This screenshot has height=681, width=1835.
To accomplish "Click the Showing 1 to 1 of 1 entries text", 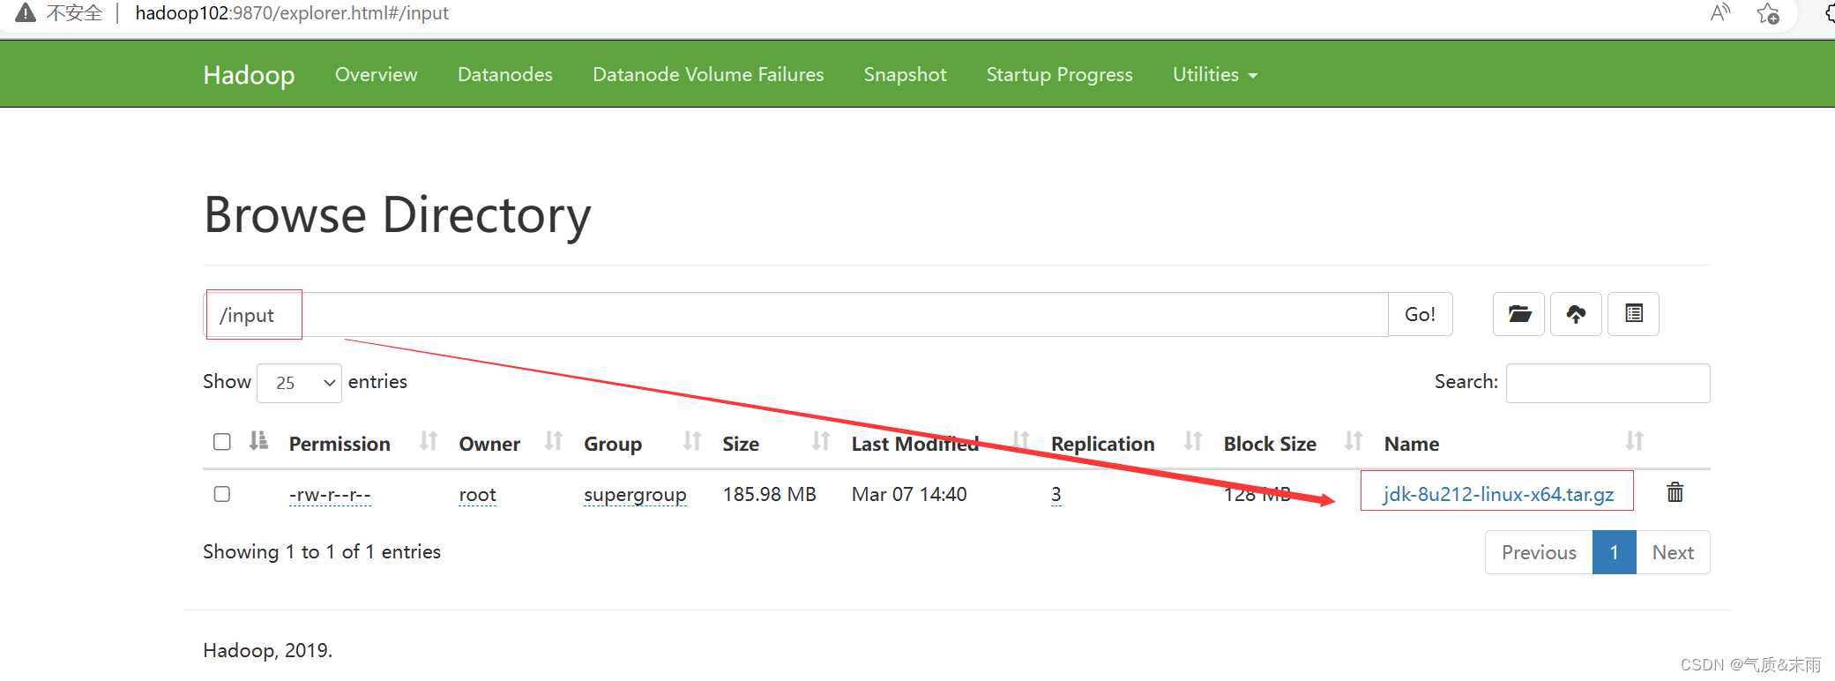I will [x=322, y=552].
